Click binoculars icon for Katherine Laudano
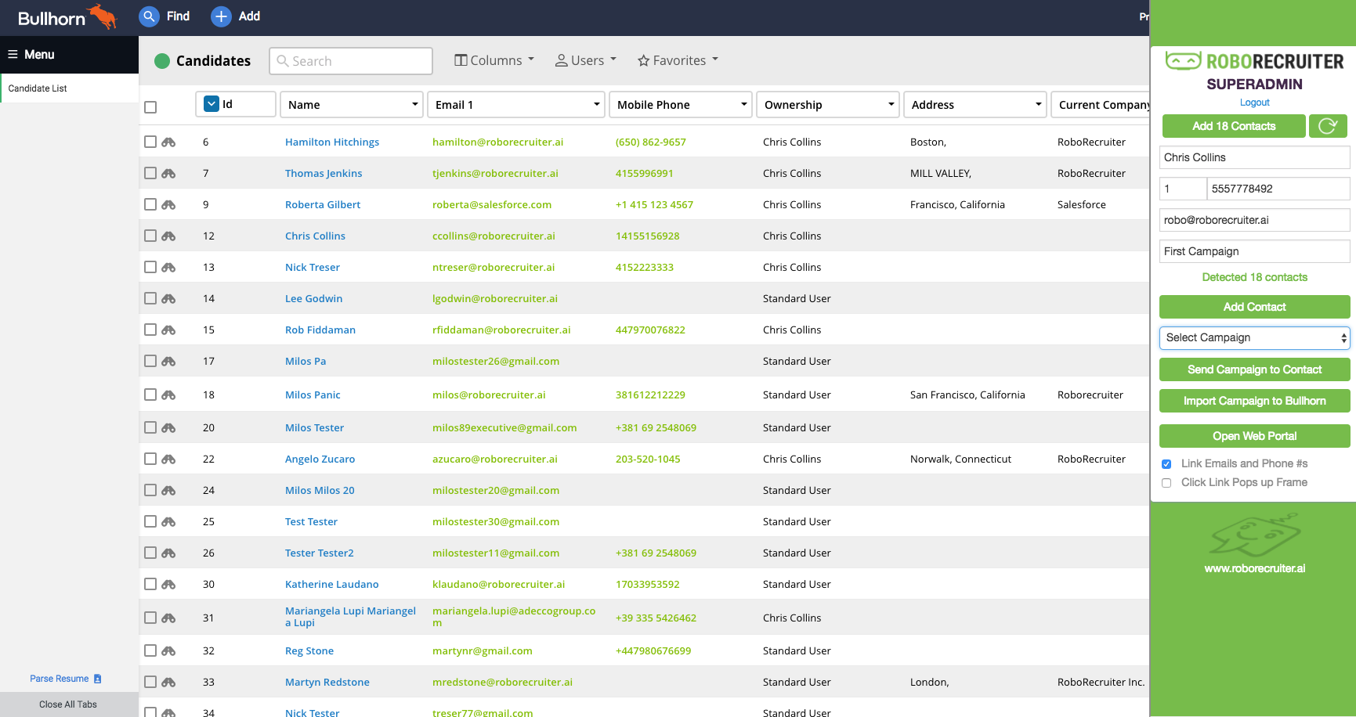Viewport: 1356px width, 717px height. click(x=168, y=585)
